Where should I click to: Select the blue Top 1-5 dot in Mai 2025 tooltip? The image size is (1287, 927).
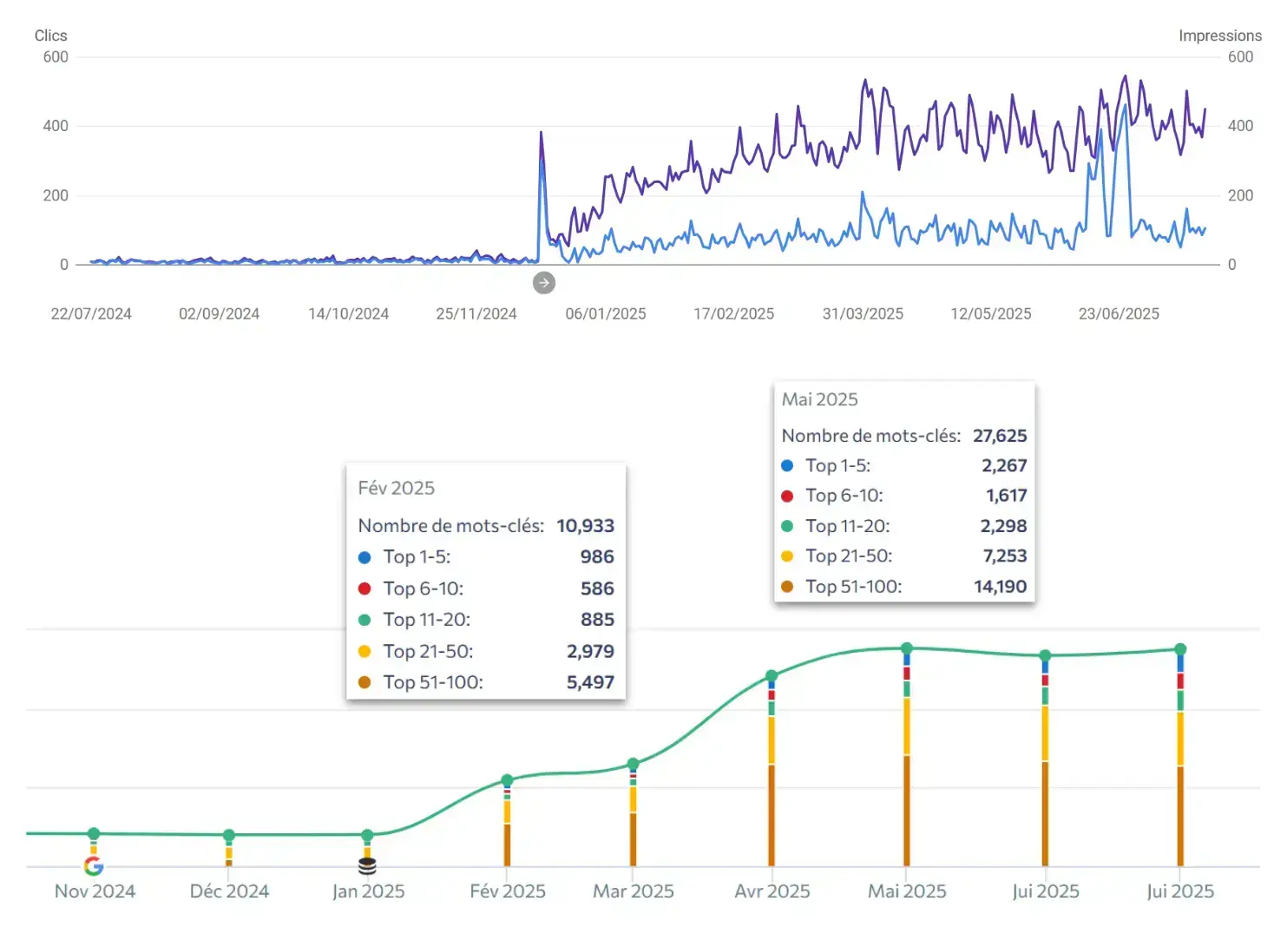click(x=787, y=465)
